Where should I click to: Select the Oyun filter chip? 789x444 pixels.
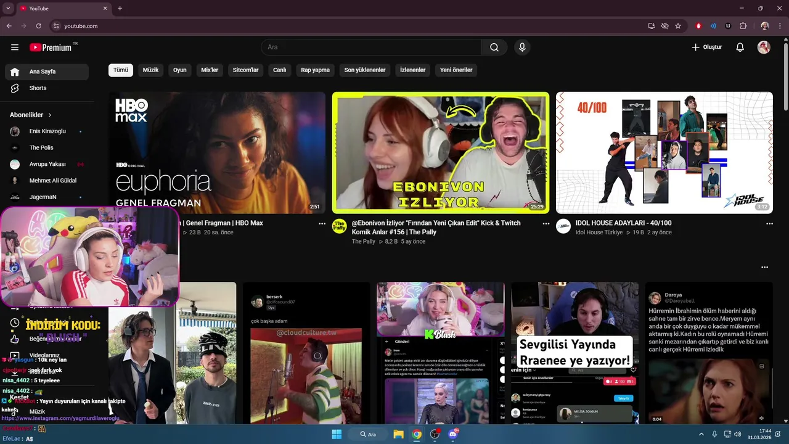(x=180, y=70)
